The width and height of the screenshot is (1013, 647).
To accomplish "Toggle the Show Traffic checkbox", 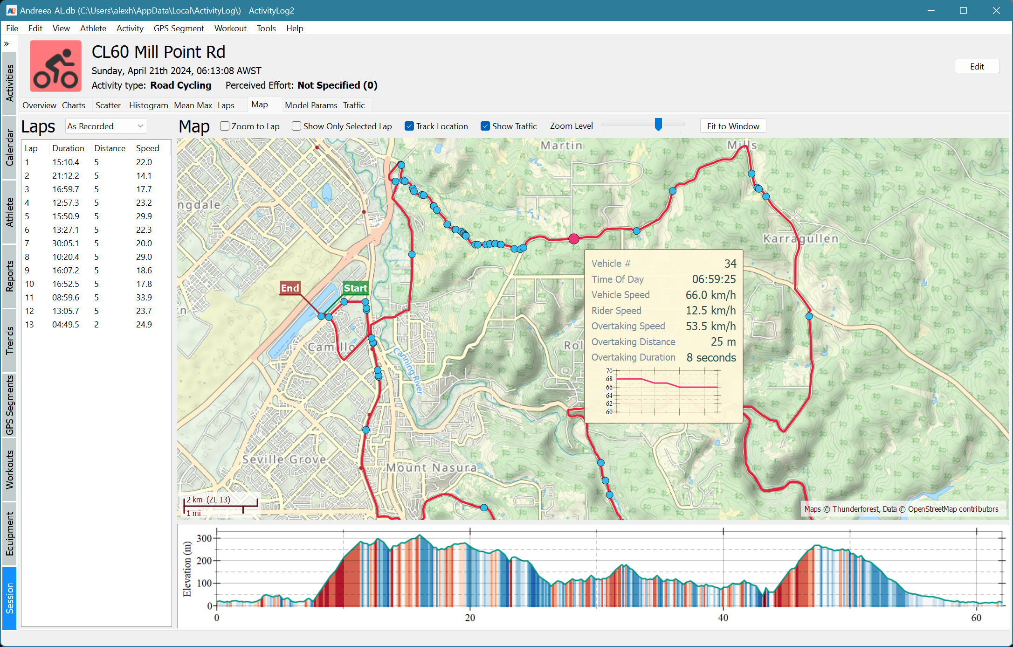I will click(485, 125).
